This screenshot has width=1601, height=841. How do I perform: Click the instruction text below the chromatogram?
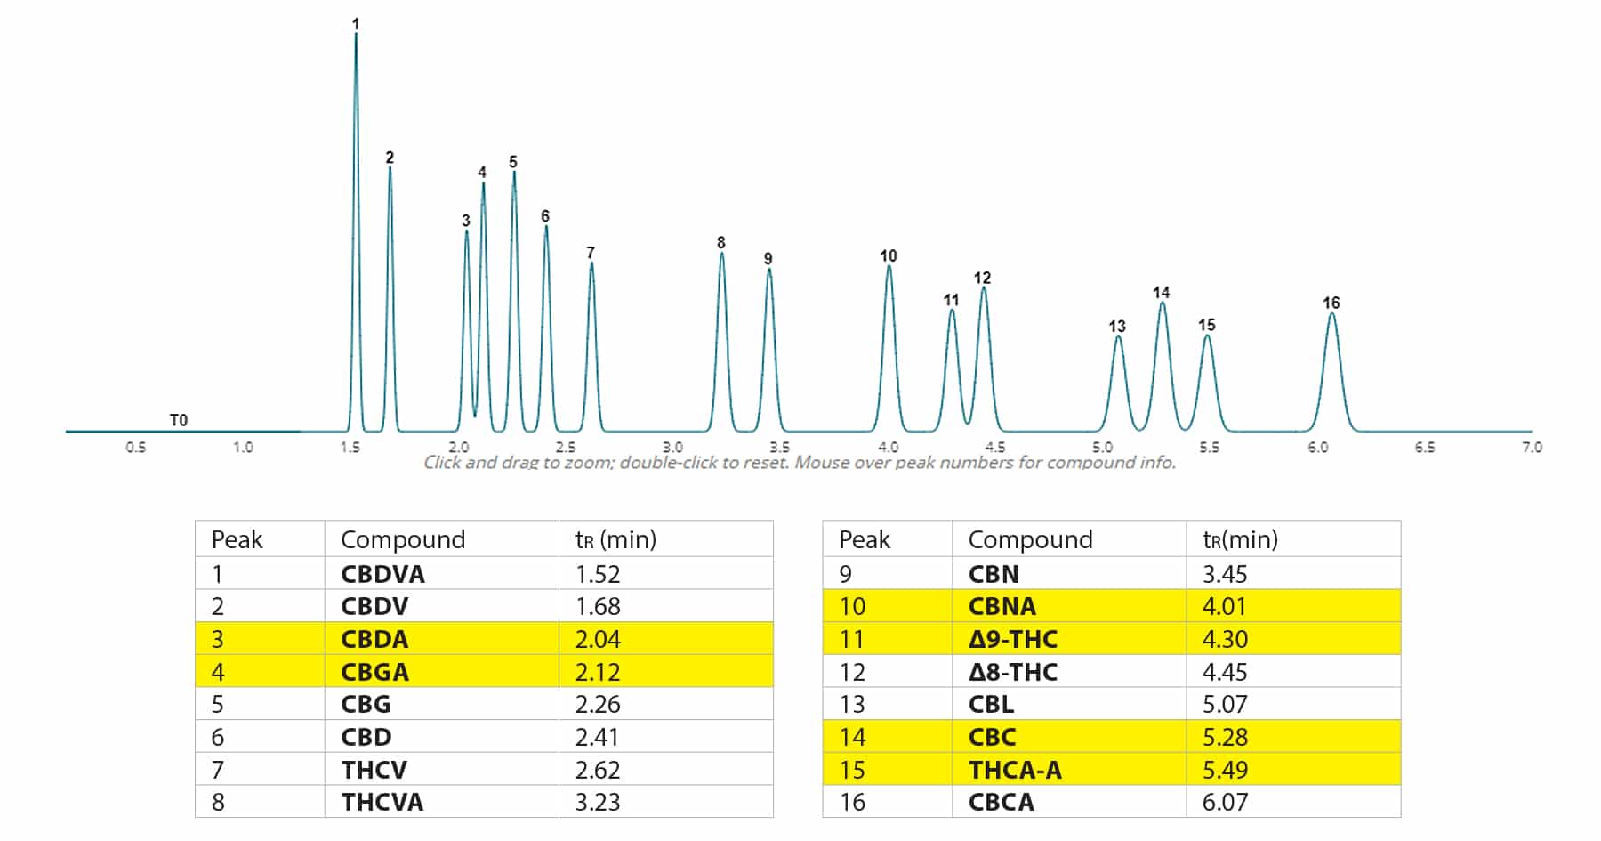pyautogui.click(x=799, y=463)
